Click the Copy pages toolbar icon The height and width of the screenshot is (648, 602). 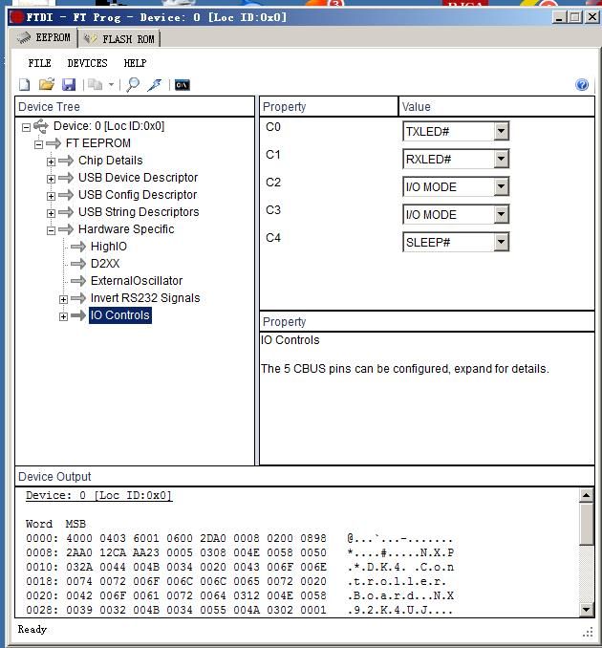click(x=95, y=85)
